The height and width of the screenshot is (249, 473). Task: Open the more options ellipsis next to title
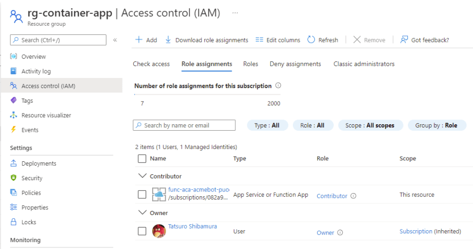coord(235,13)
